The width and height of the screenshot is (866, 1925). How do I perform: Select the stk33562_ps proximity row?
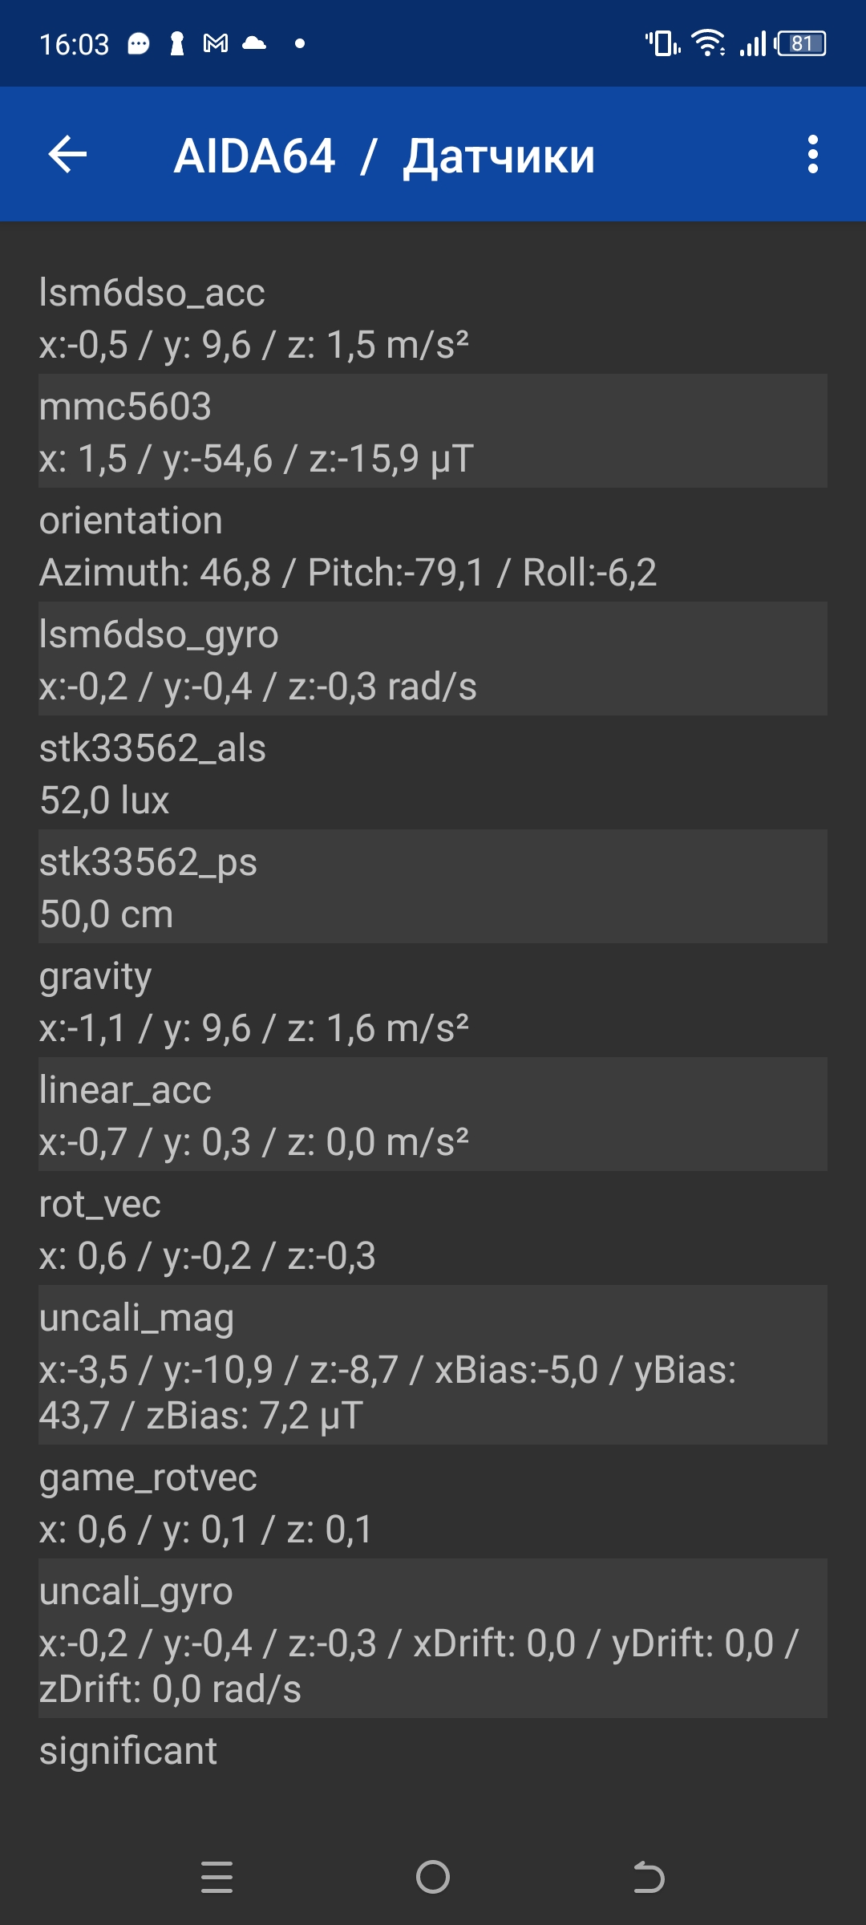[433, 887]
